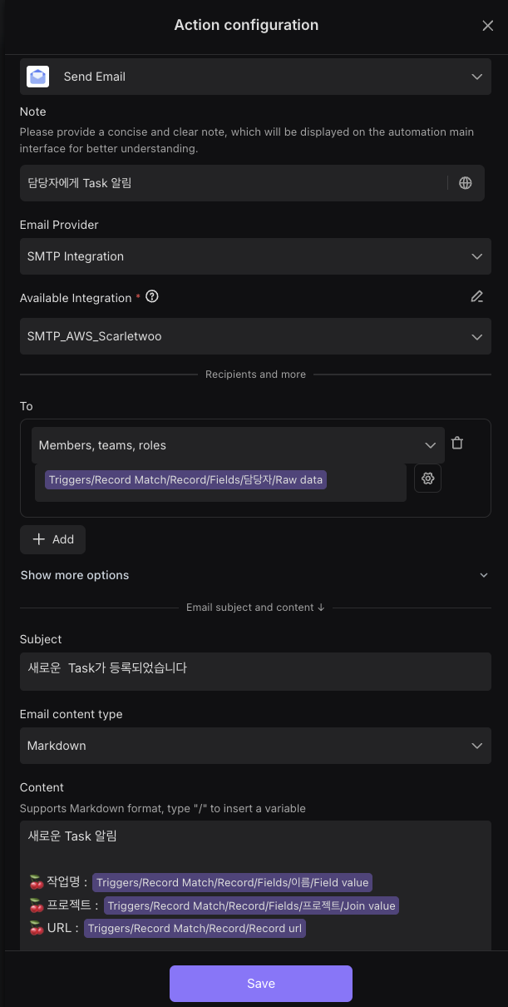Click the Save button
508x1007 pixels.
(x=261, y=984)
